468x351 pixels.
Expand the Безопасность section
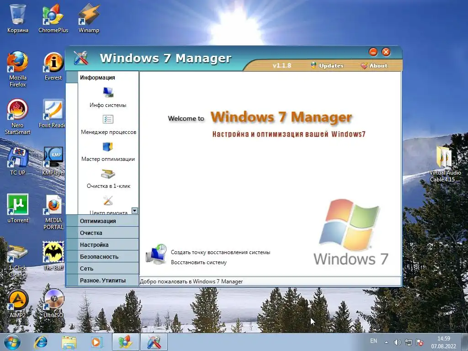coord(102,257)
